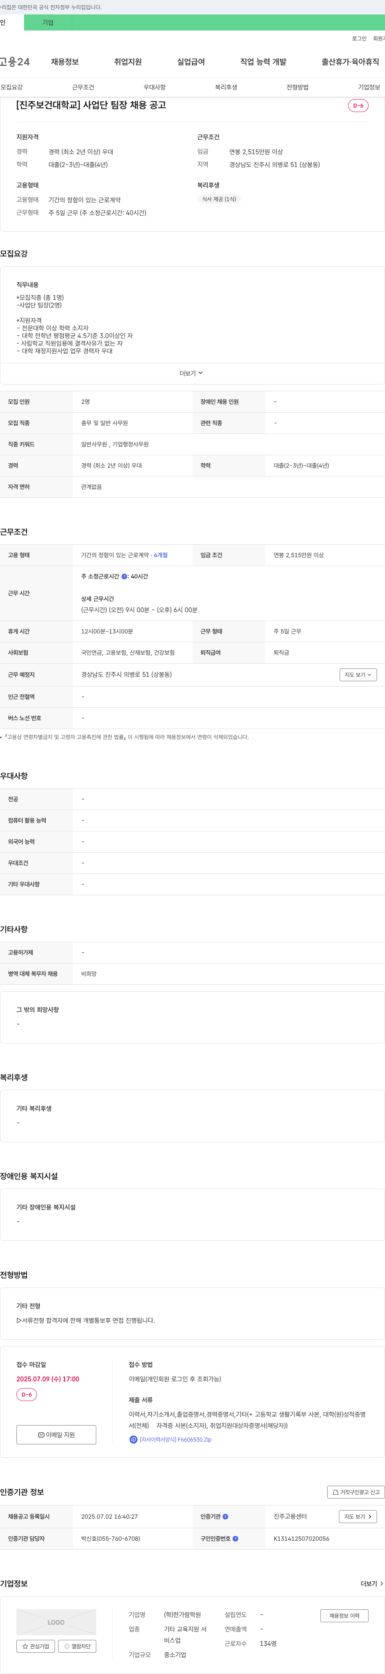Click the company name (학)한가람학원

(x=182, y=1615)
